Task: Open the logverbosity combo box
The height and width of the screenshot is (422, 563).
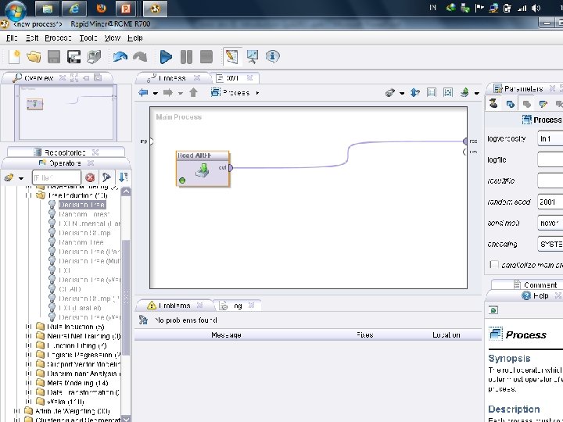Action: [x=550, y=138]
